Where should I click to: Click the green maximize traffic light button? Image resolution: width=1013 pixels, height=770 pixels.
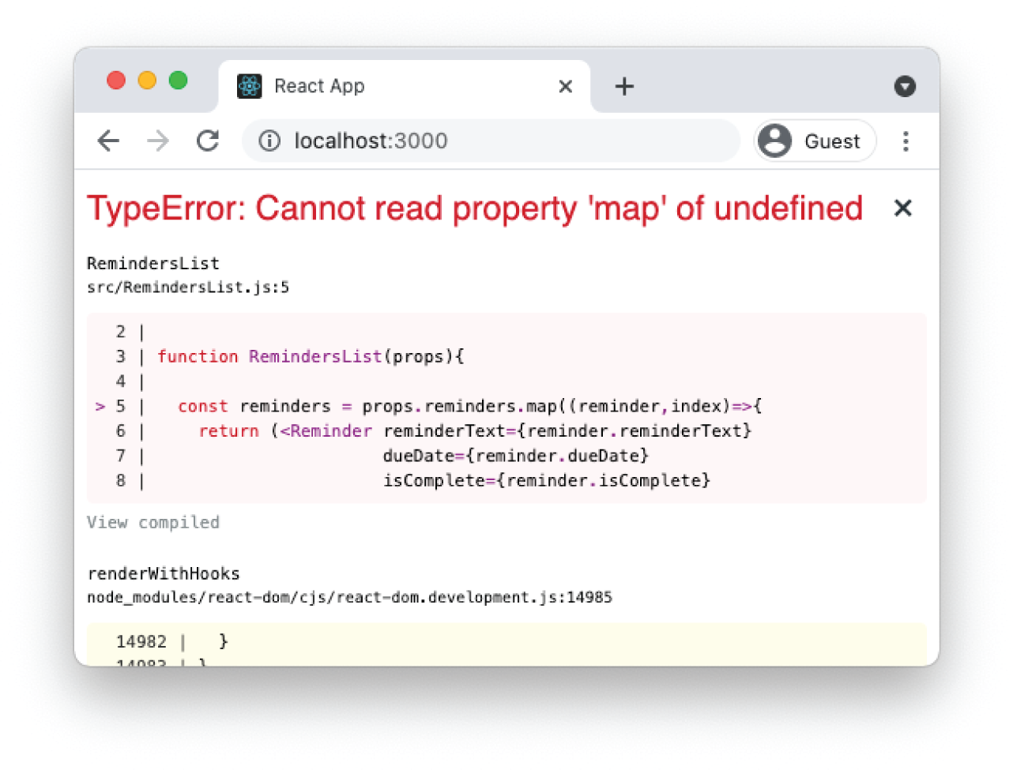179,80
